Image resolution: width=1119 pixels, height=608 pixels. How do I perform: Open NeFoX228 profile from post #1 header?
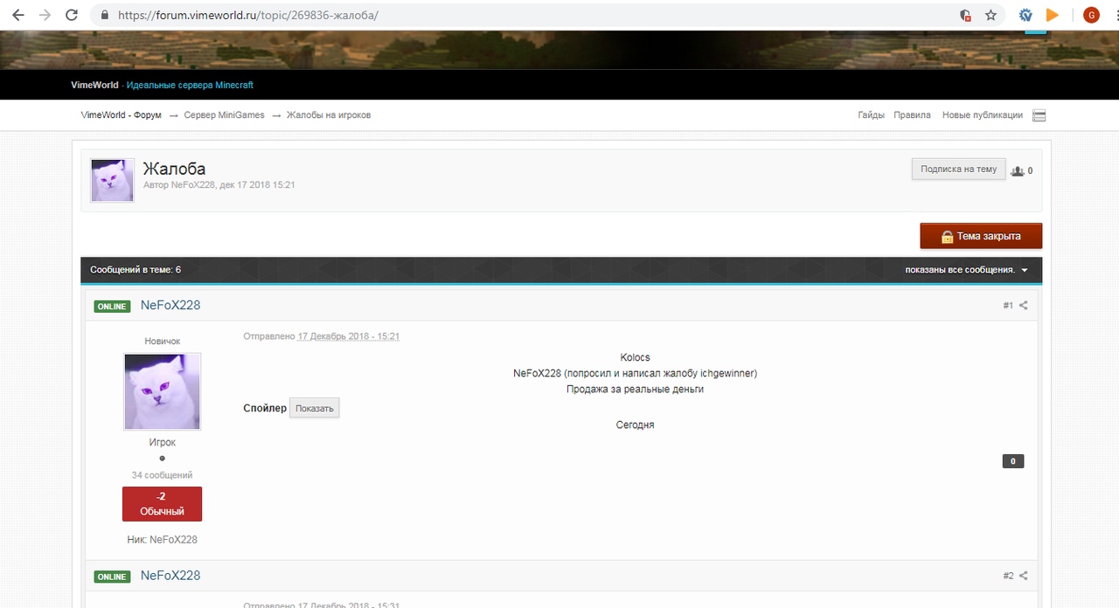tap(170, 305)
